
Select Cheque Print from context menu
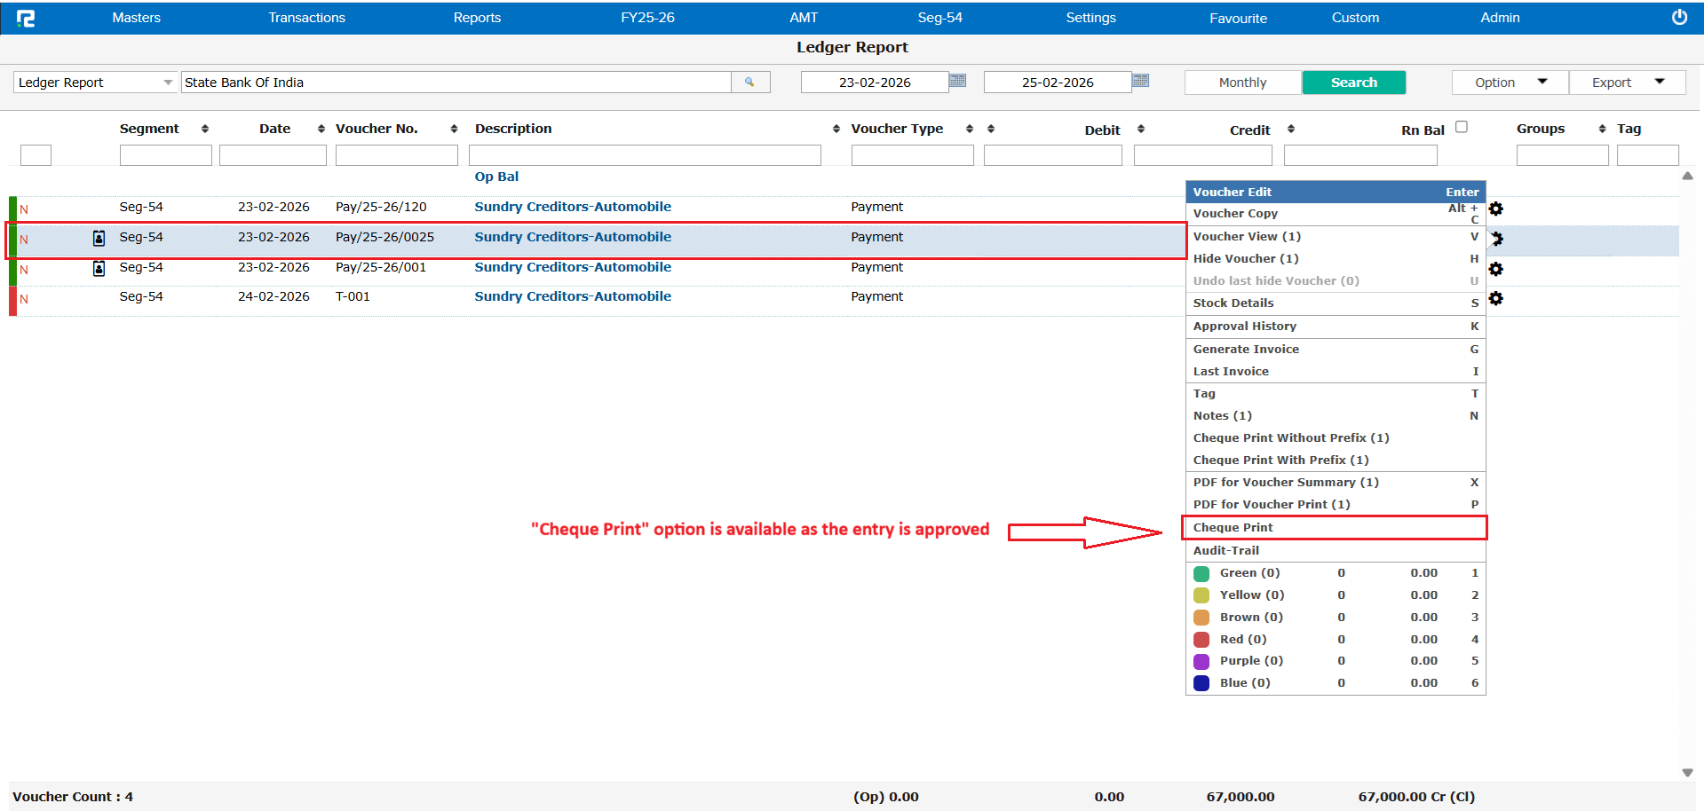tap(1233, 528)
